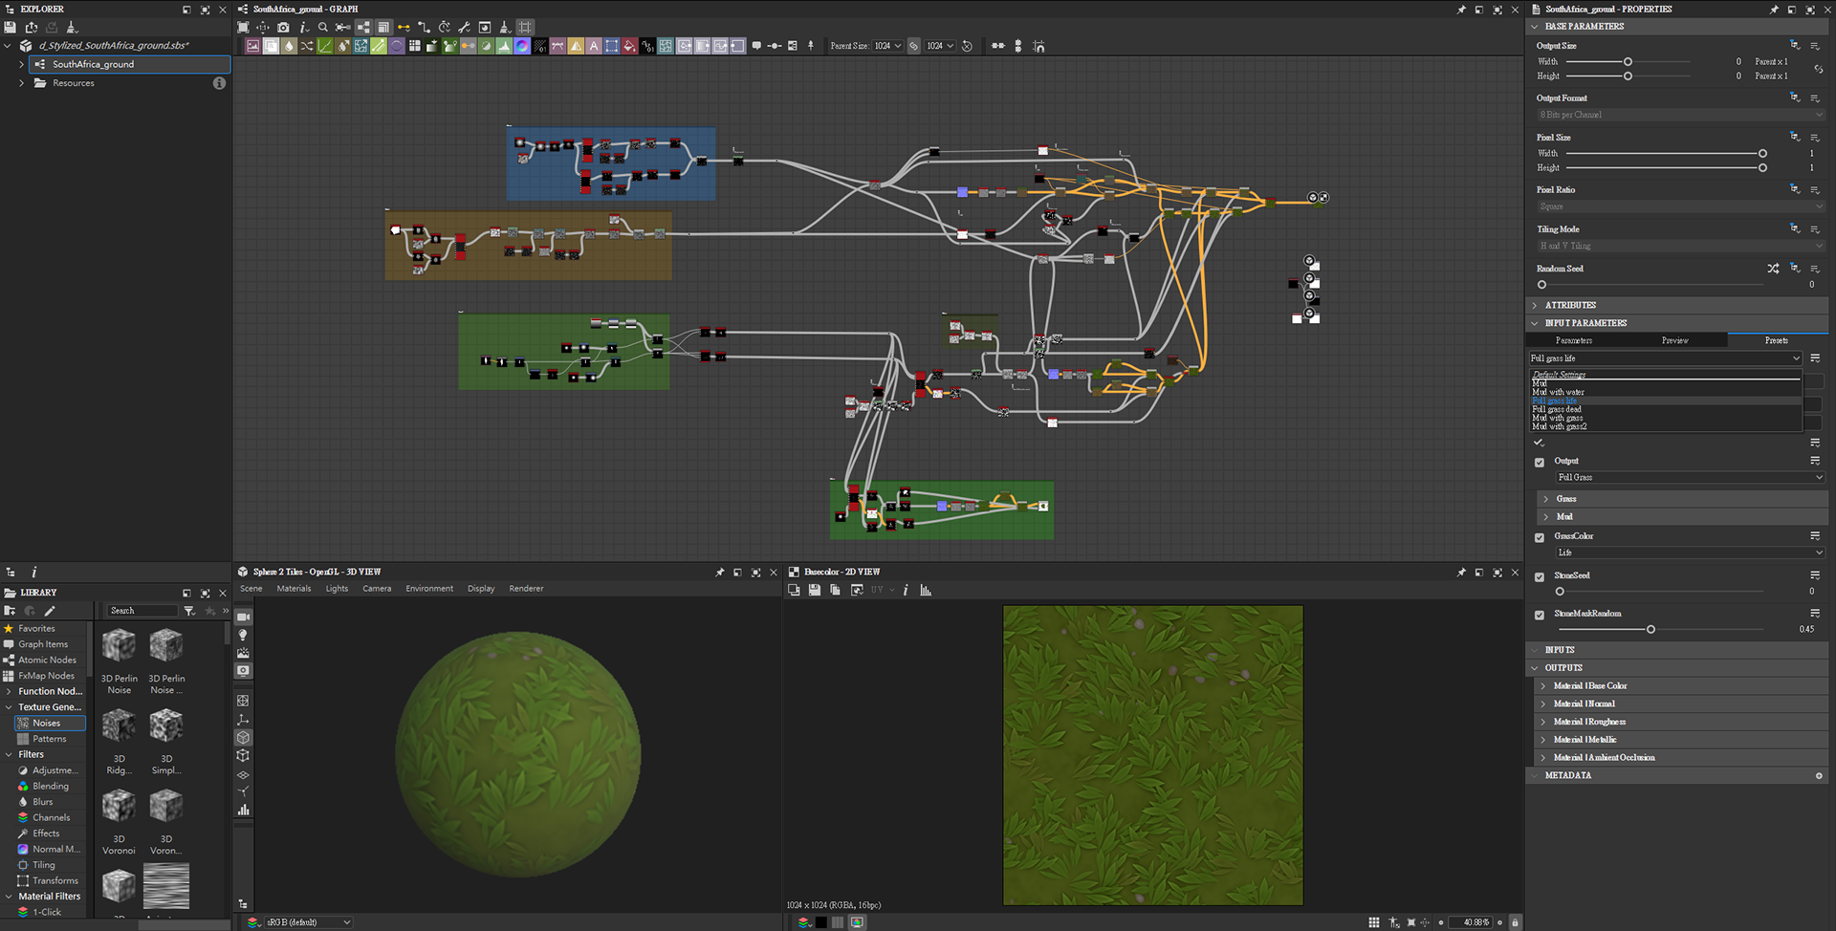1836x931 pixels.
Task: Click the Text node icon with letter A
Action: coord(594,46)
